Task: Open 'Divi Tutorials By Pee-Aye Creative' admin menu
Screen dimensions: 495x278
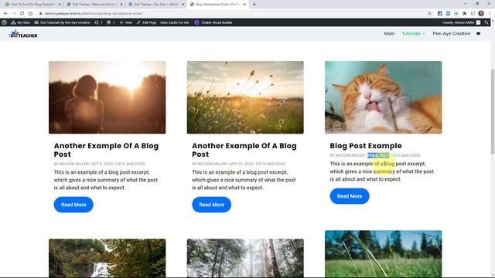Action: point(62,22)
